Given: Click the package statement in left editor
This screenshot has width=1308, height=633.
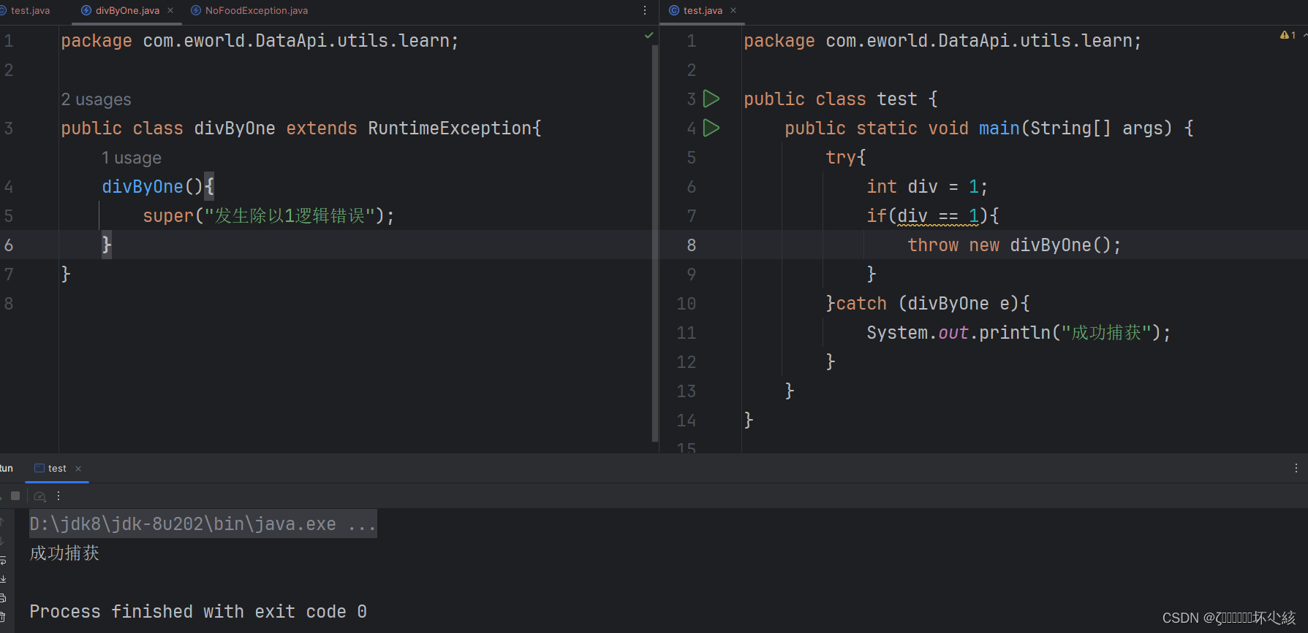Looking at the screenshot, I should coord(260,41).
